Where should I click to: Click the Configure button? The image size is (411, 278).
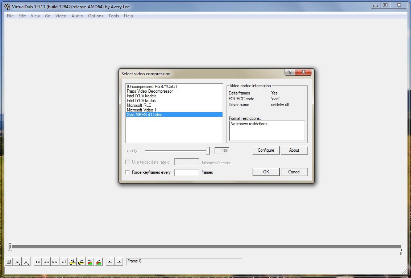266,150
